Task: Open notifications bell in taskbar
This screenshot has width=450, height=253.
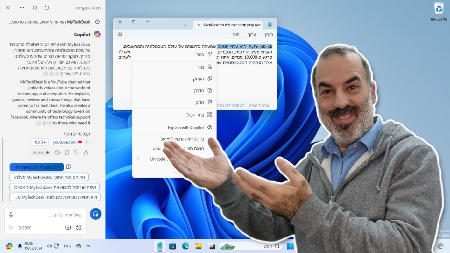Action: pyautogui.click(x=20, y=246)
